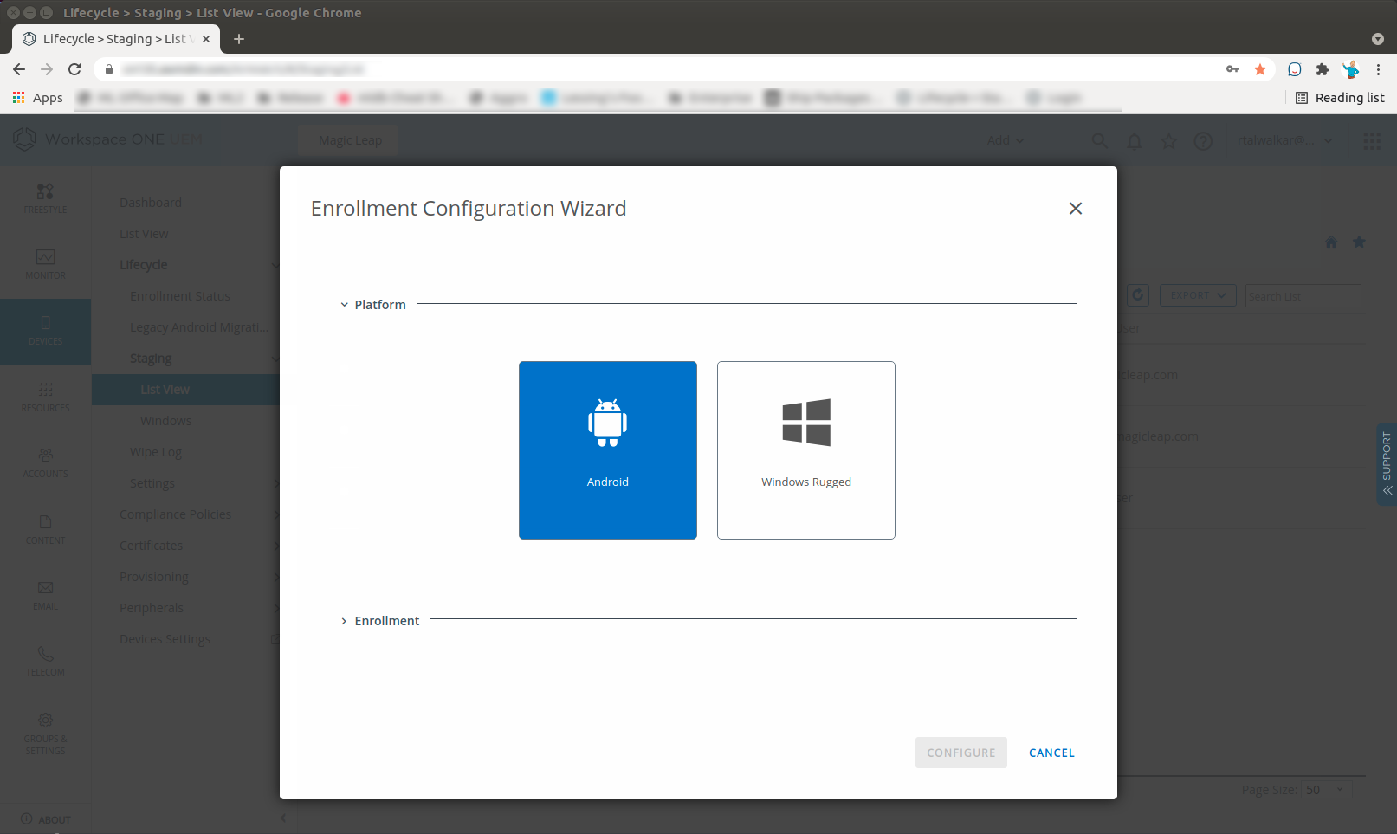The height and width of the screenshot is (834, 1397).
Task: Click the Chrome profile avatar icon
Action: (1350, 69)
